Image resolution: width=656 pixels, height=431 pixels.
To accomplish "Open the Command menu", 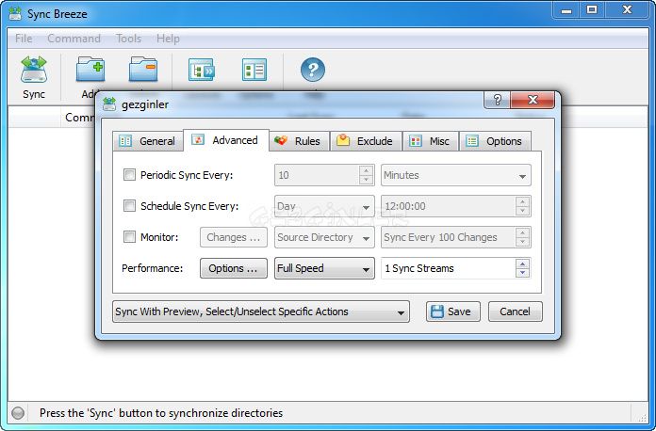I will (x=74, y=39).
